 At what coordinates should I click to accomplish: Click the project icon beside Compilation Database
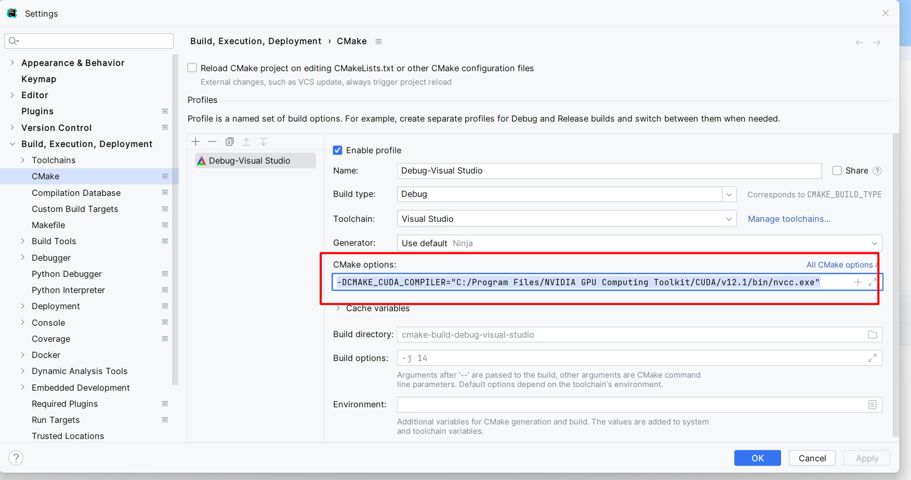165,193
